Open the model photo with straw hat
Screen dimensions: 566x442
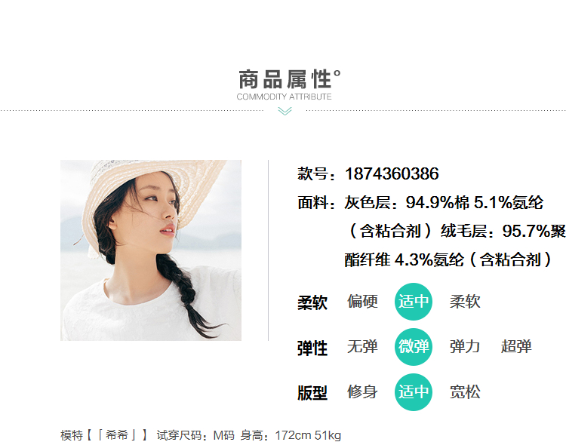click(151, 250)
